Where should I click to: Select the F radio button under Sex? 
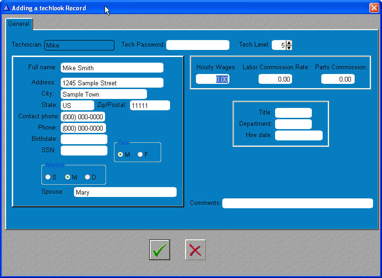pos(140,155)
